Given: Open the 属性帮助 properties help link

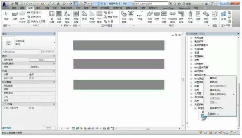Looking at the screenshot, I should [x=7, y=128].
